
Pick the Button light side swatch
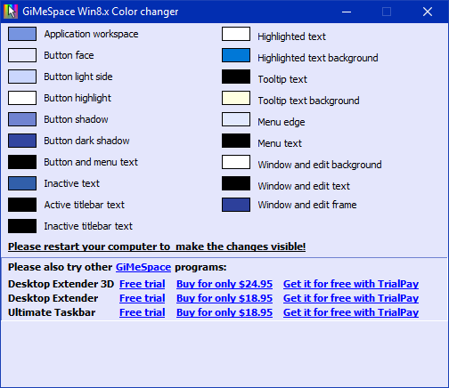click(x=22, y=77)
